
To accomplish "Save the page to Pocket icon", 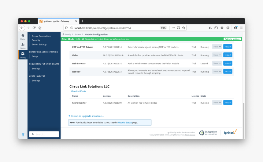I will pos(179,28).
